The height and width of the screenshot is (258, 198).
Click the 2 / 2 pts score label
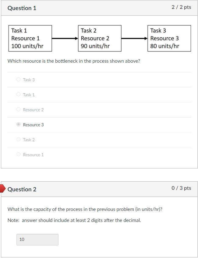coord(182,7)
